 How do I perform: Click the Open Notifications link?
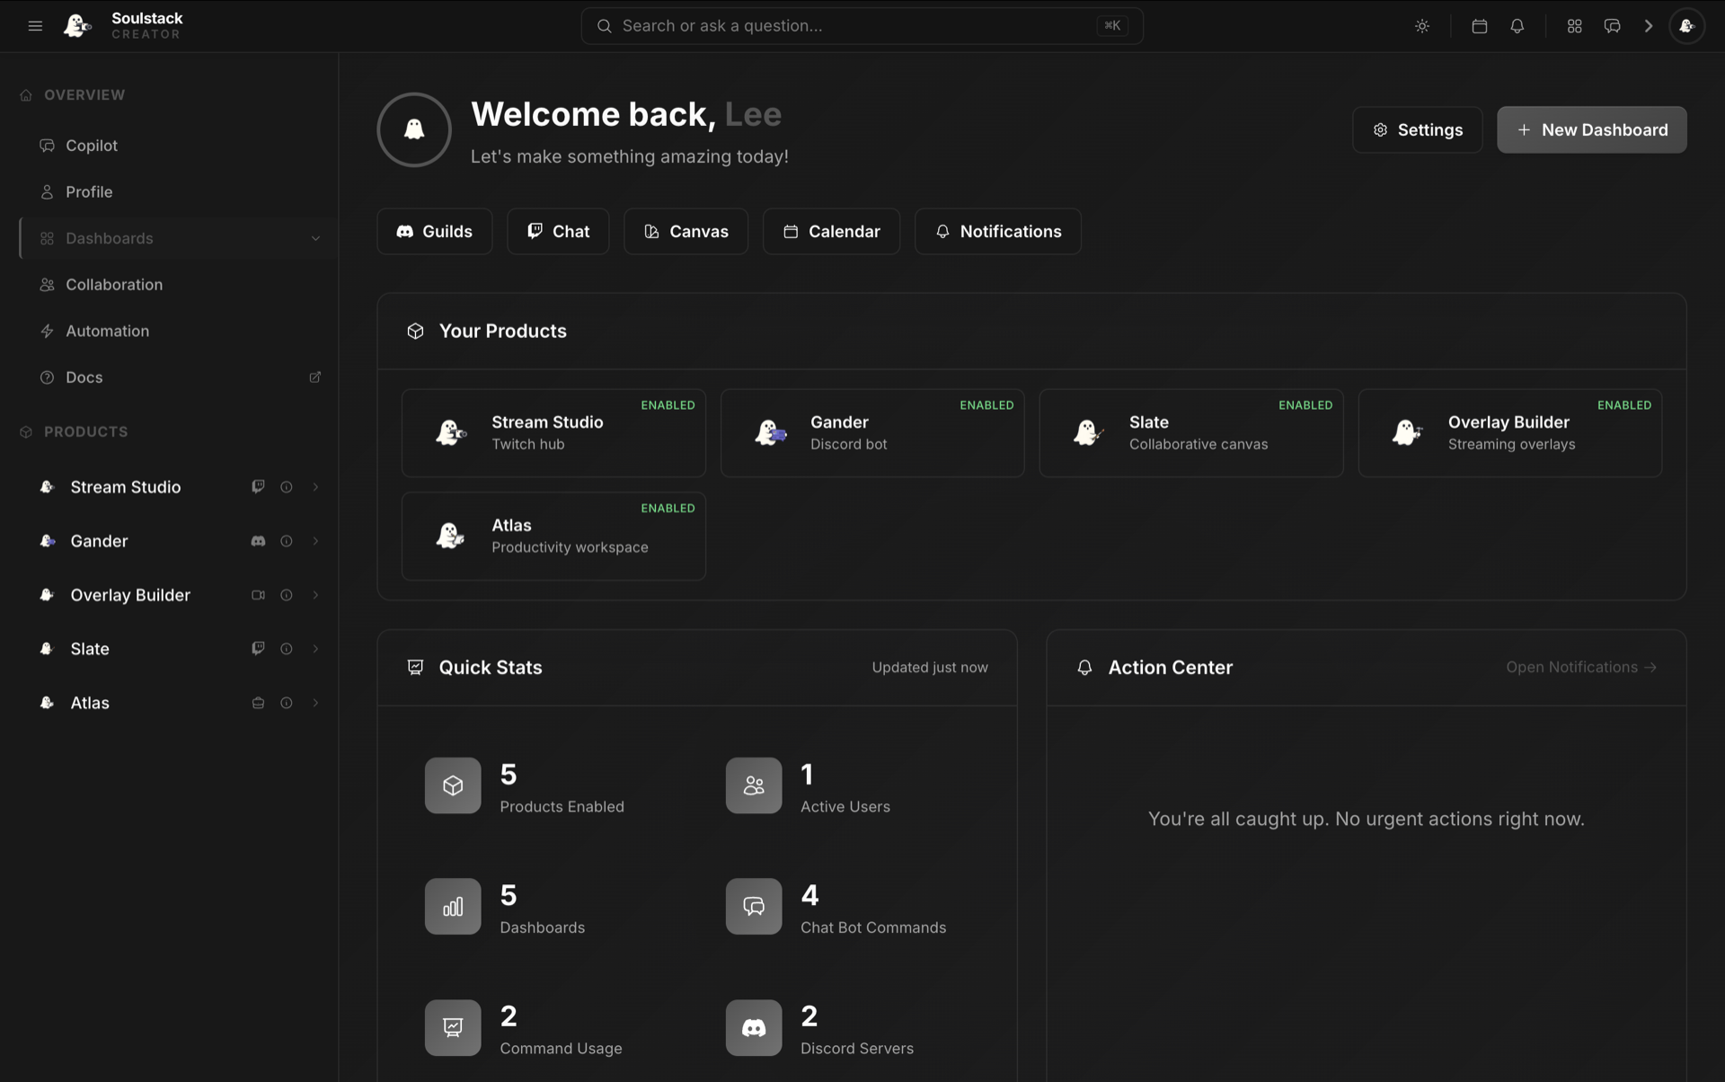point(1581,667)
